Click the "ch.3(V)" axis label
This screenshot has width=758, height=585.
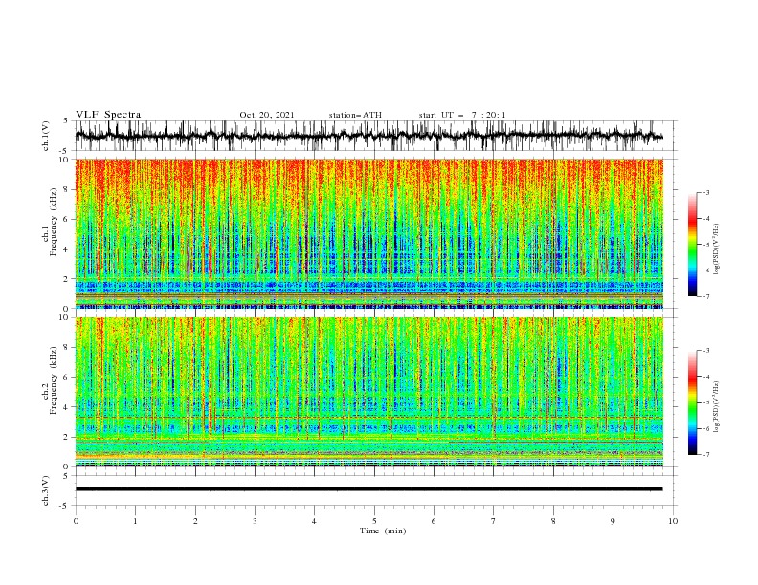pyautogui.click(x=46, y=490)
